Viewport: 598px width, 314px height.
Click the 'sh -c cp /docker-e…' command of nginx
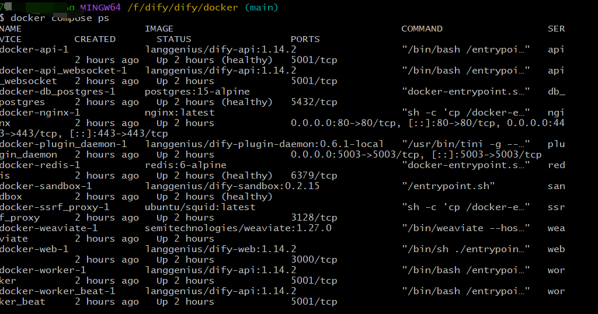click(x=465, y=113)
